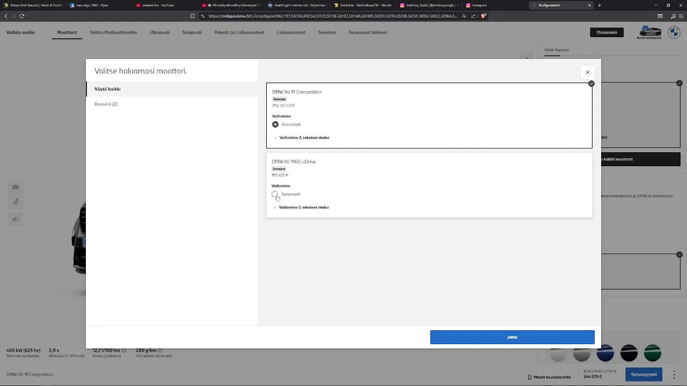
Task: Pick the green paint swatch
Action: point(653,353)
